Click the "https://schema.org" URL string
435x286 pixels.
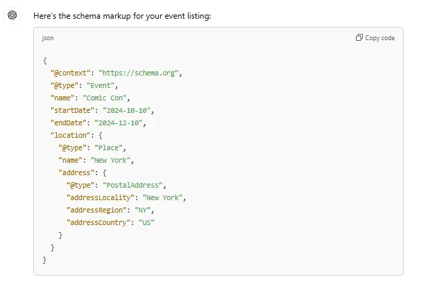(x=140, y=73)
